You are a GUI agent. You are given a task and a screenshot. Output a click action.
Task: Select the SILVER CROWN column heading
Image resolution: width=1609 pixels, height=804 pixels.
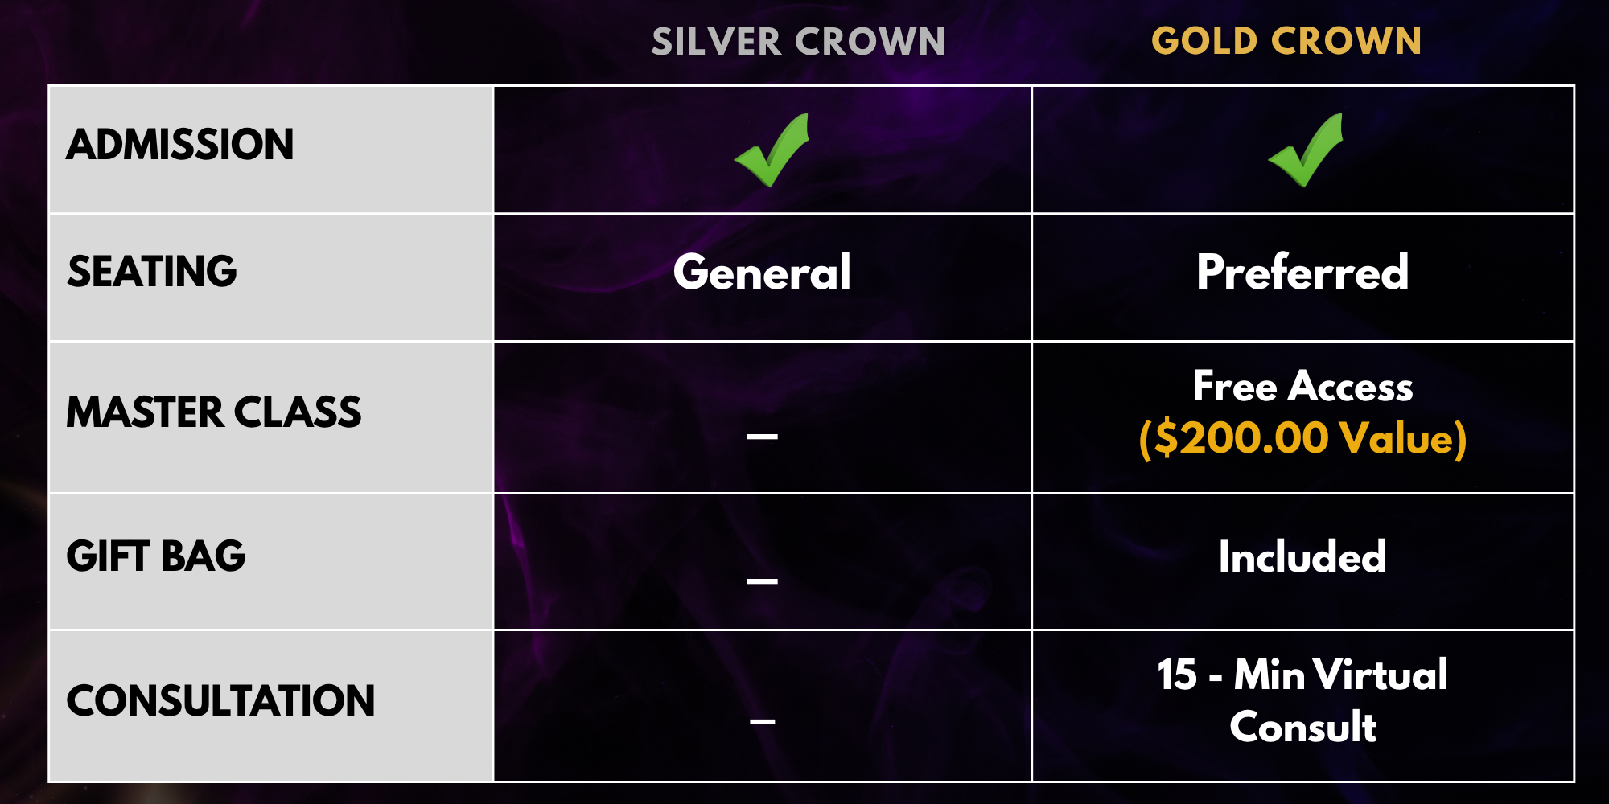point(798,42)
